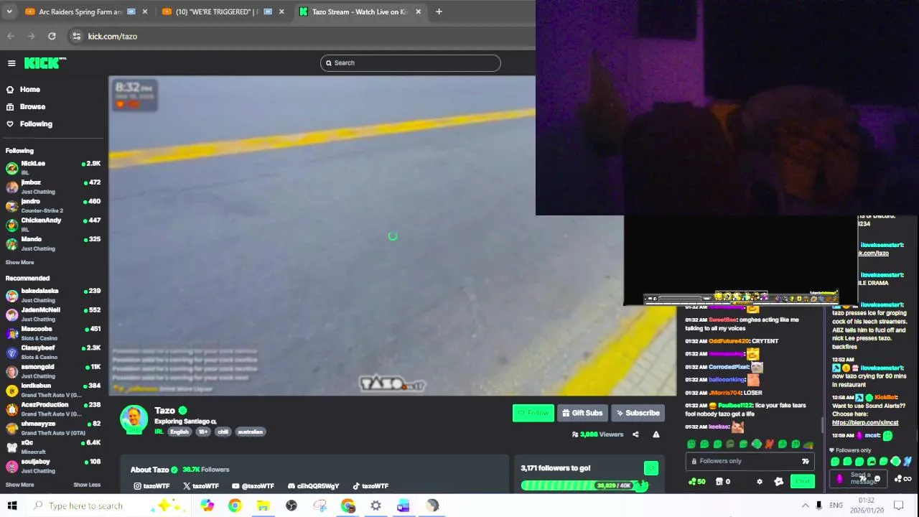919x517 pixels.
Task: Open a new browser tab
Action: pos(439,11)
